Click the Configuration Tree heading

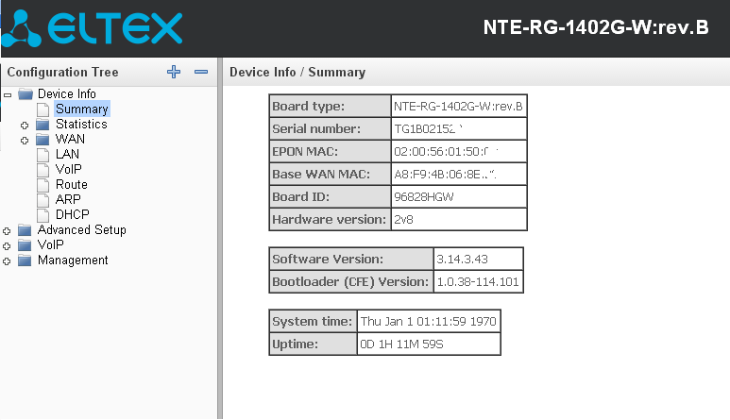pyautogui.click(x=63, y=72)
